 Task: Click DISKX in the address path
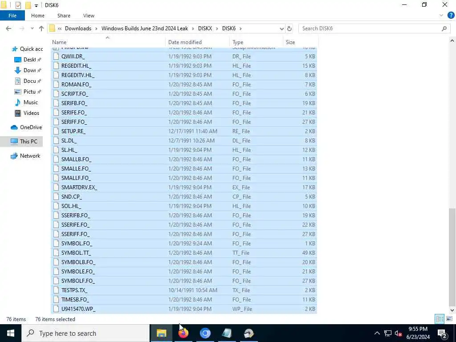(205, 28)
